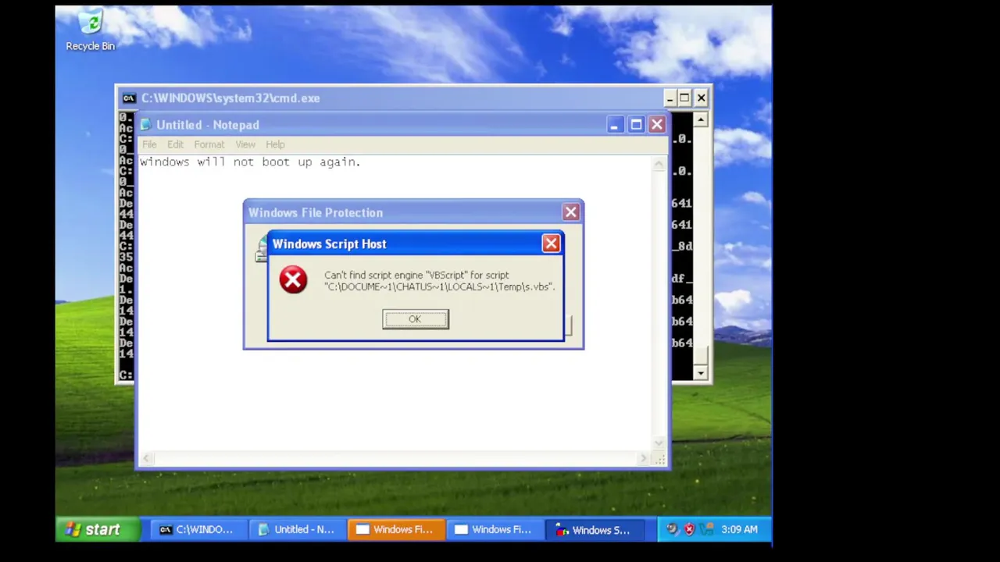Screen dimensions: 1000x562
Task: Click the Start button
Action: [x=98, y=529]
